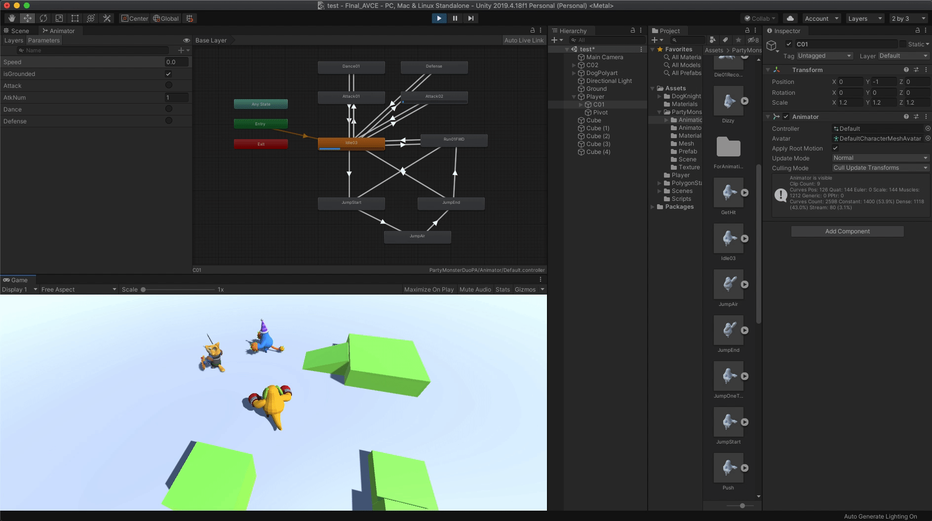
Task: Open Update Mode dropdown
Action: pyautogui.click(x=880, y=158)
